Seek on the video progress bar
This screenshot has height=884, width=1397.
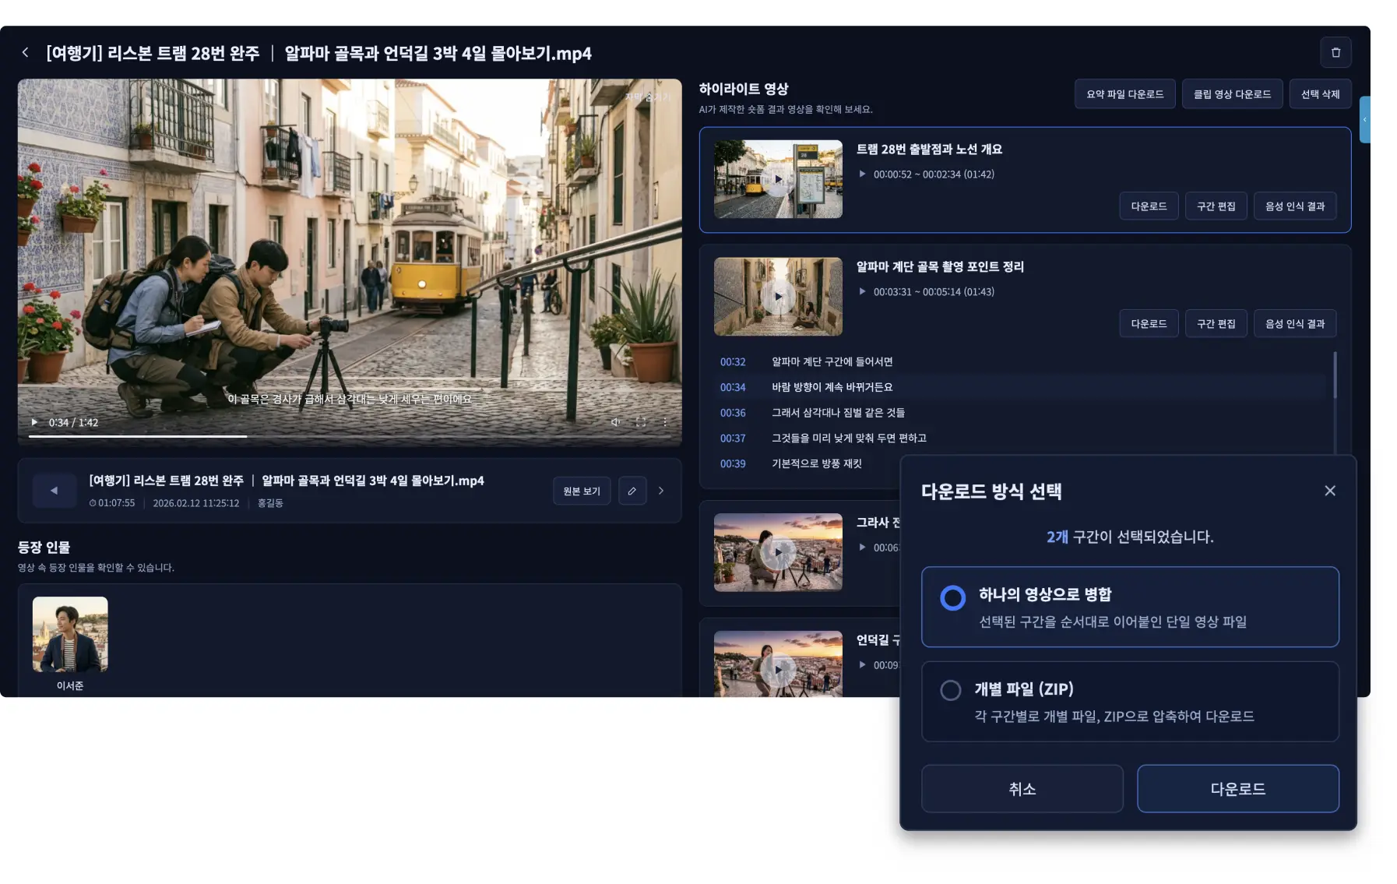point(350,436)
